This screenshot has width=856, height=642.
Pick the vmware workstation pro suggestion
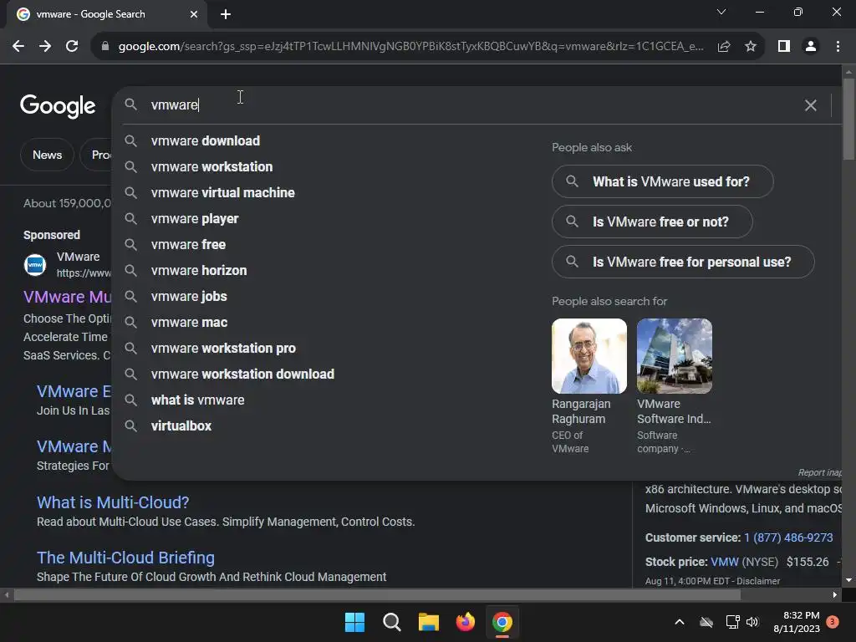click(x=223, y=349)
